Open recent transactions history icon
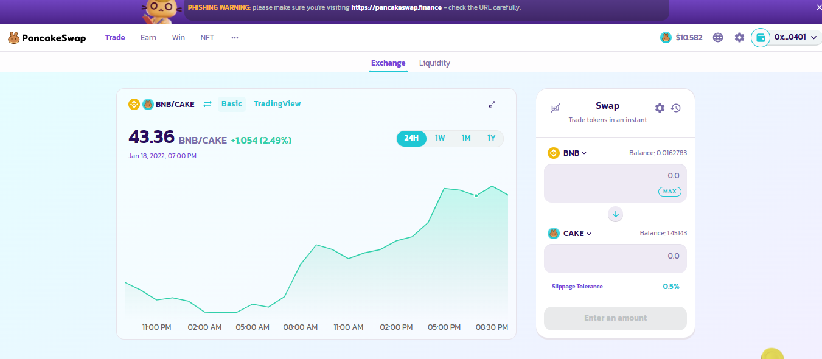The height and width of the screenshot is (359, 822). tap(675, 108)
